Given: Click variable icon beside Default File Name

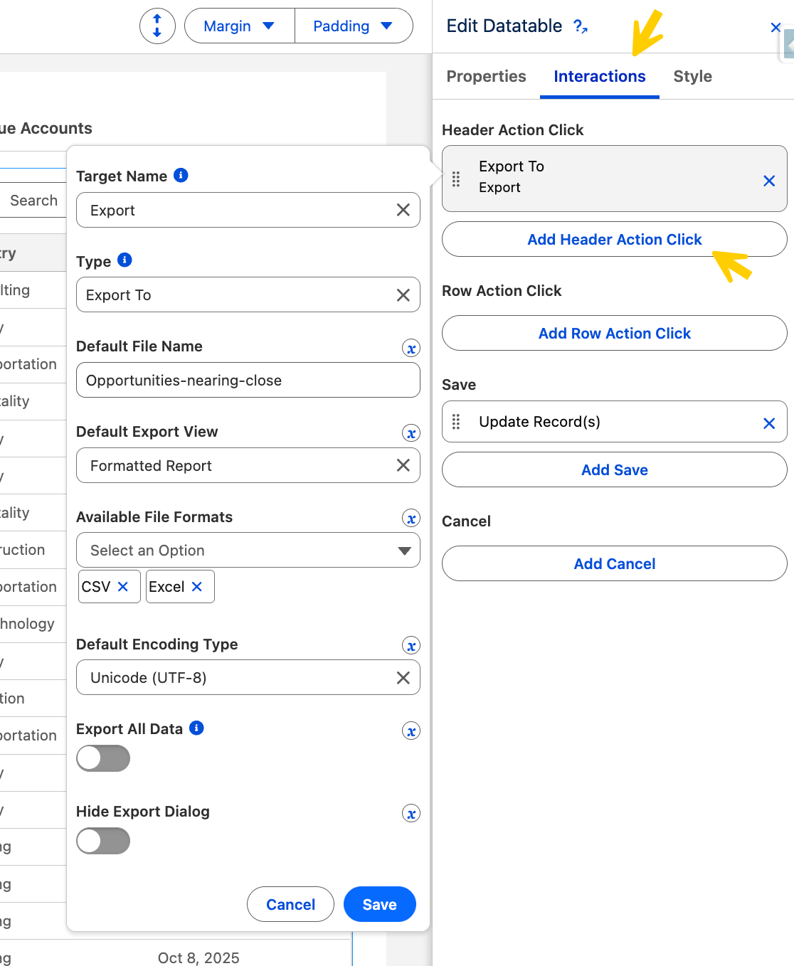Looking at the screenshot, I should 411,349.
